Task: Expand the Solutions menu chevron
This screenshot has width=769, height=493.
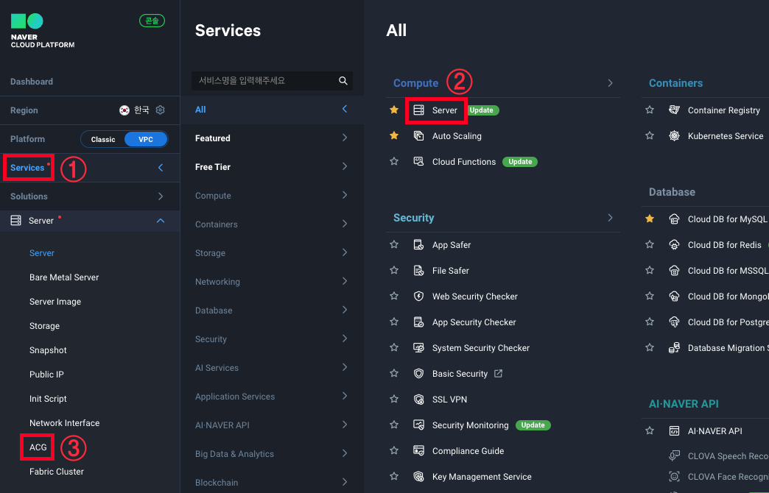Action: [161, 196]
